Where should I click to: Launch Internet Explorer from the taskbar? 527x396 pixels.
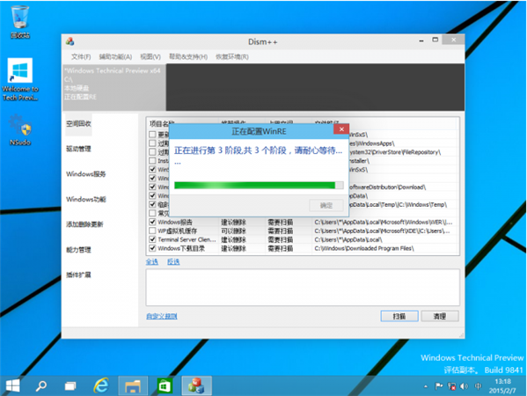101,385
